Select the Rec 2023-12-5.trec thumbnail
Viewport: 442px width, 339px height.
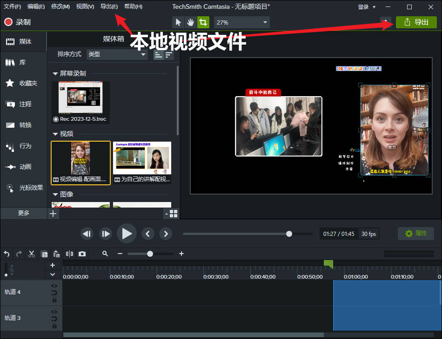coord(80,98)
